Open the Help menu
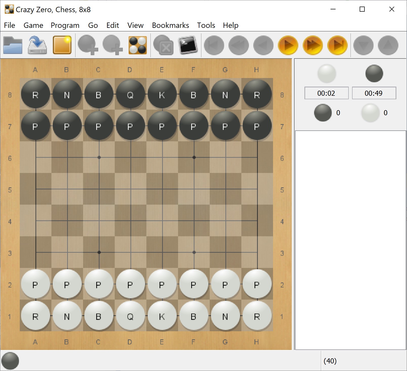Screen dimensions: 407x371 pos(231,25)
